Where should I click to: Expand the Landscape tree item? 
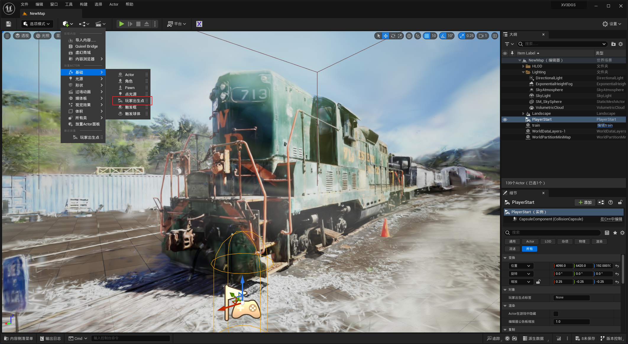(523, 114)
